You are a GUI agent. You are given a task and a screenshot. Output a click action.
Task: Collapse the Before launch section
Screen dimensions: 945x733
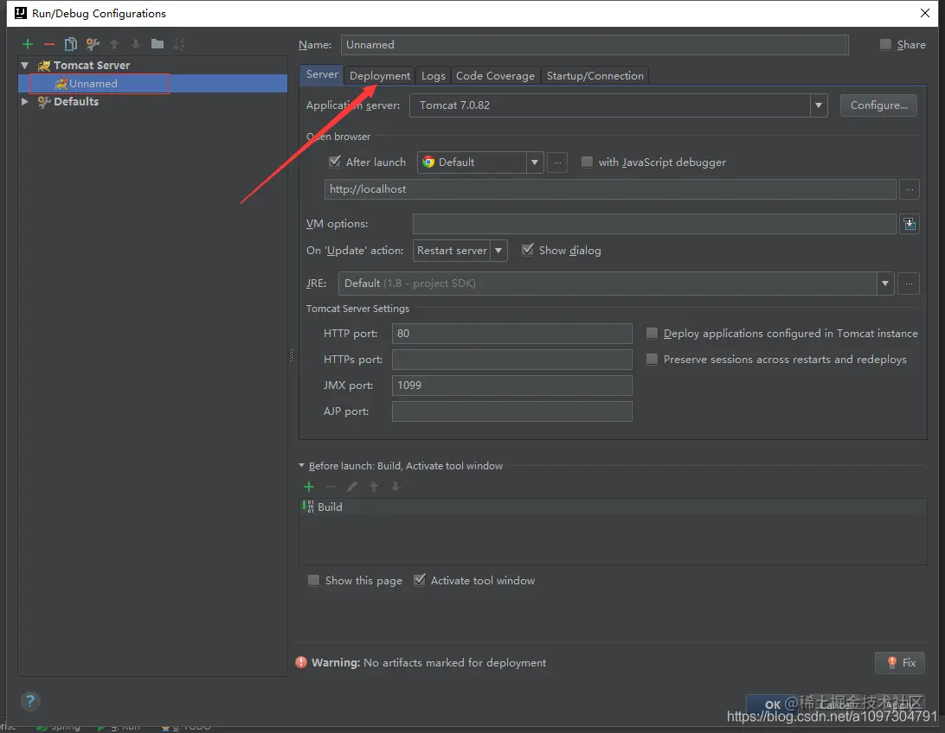(302, 466)
